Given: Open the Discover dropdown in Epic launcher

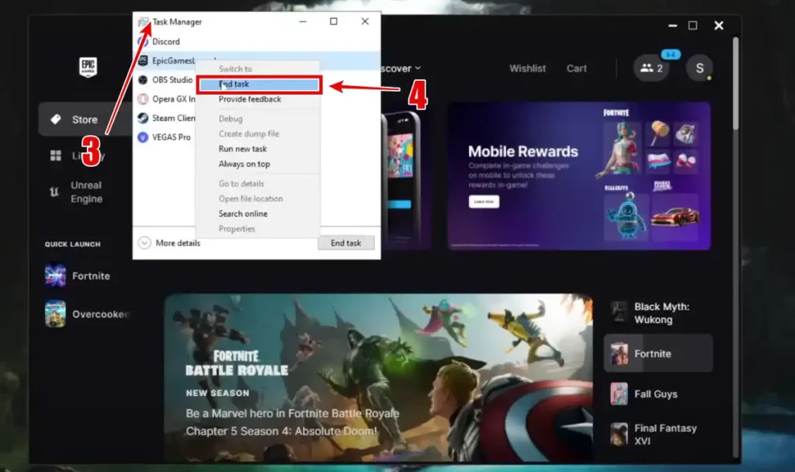Looking at the screenshot, I should (401, 68).
